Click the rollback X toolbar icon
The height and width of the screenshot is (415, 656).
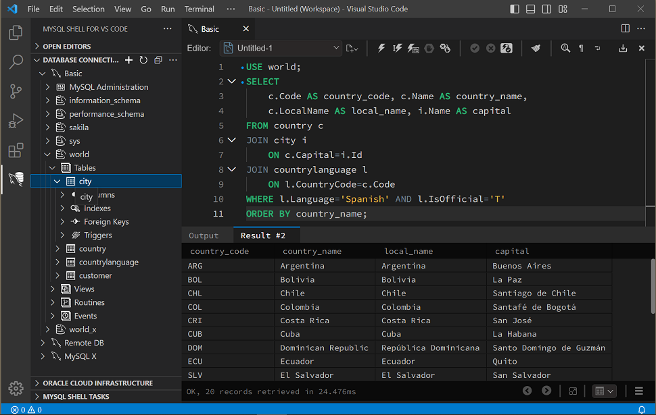click(490, 49)
